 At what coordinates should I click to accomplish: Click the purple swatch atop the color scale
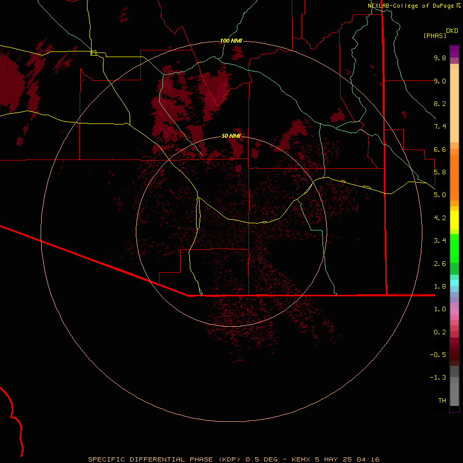tap(454, 51)
